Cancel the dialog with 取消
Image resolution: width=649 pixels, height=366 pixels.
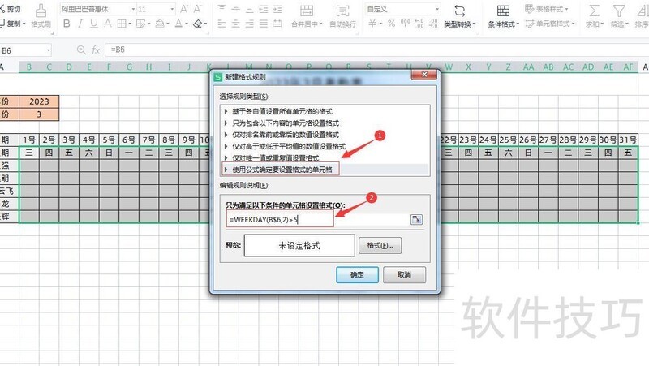pos(404,274)
